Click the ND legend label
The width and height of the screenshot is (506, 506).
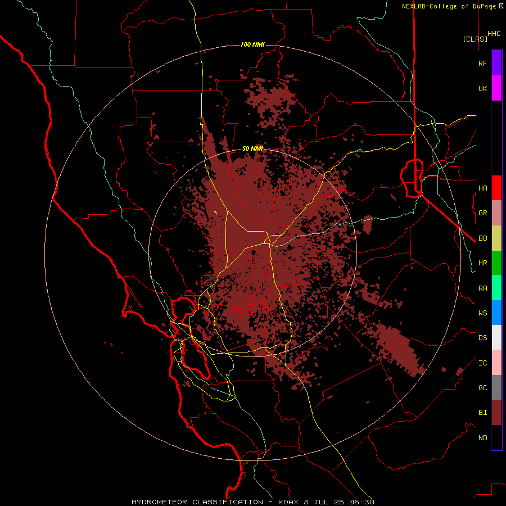tap(482, 438)
